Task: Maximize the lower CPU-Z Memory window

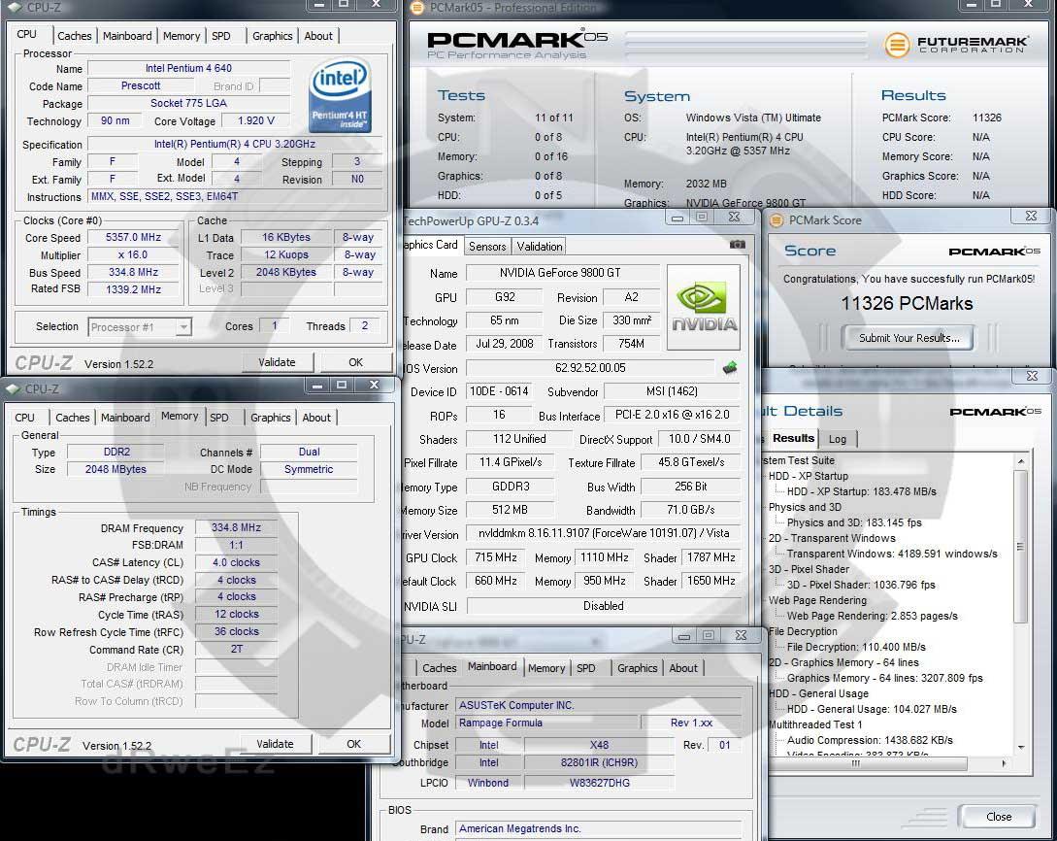Action: pyautogui.click(x=342, y=385)
